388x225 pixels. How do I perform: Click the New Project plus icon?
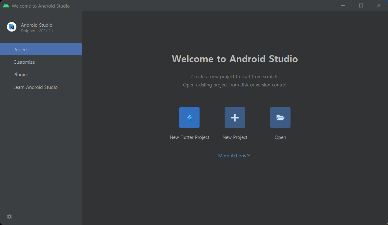coord(235,117)
